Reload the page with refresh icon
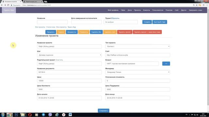209x117 pixels. click(8, 5)
